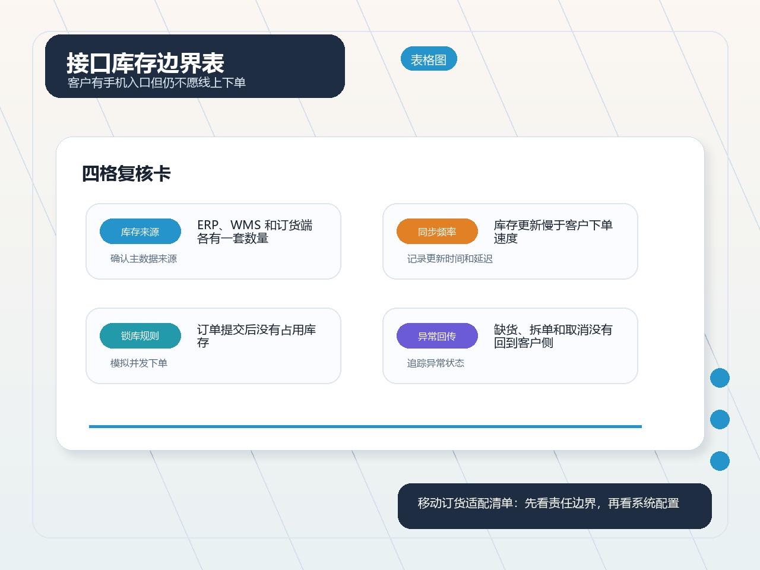
Task: Click the footer banner 移动订货适配清单
Action: click(x=555, y=506)
